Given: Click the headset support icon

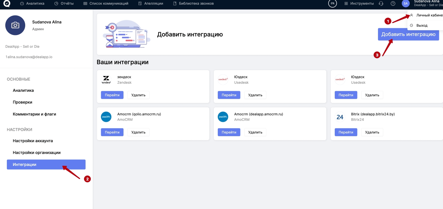Looking at the screenshot, I should [381, 3].
